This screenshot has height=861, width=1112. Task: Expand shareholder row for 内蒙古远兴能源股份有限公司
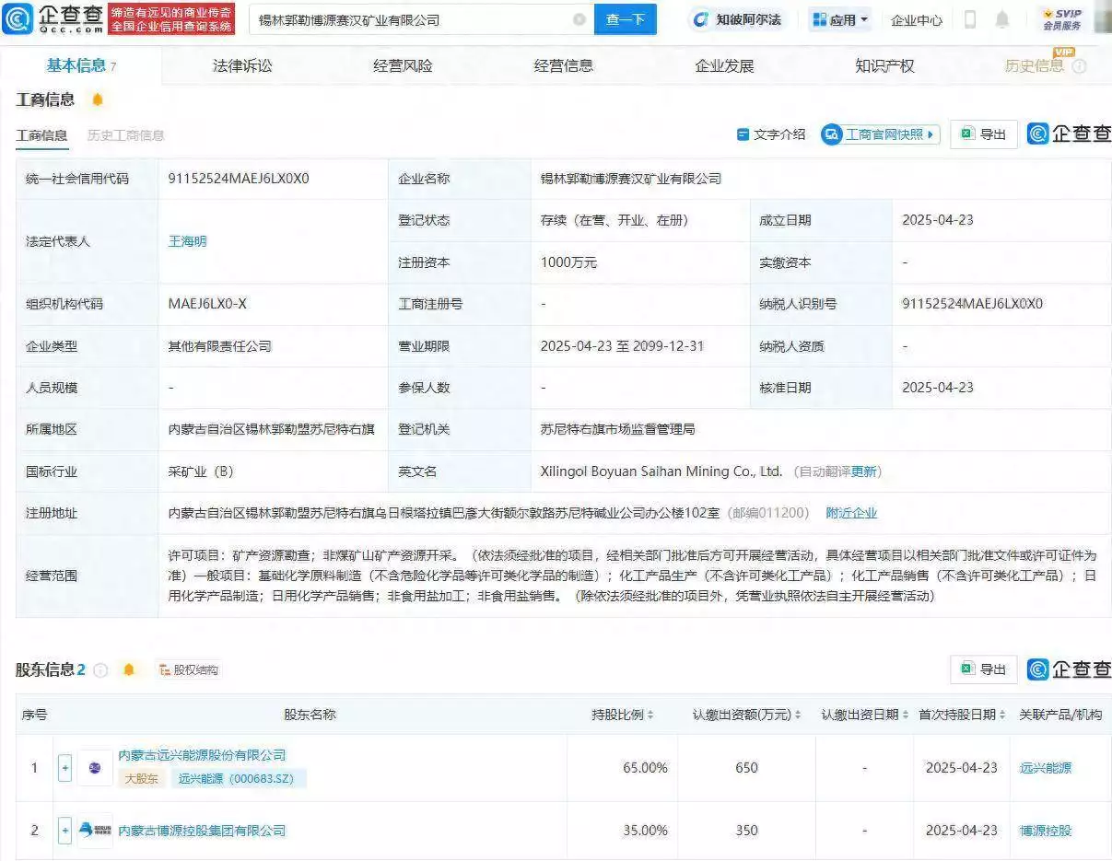[64, 767]
